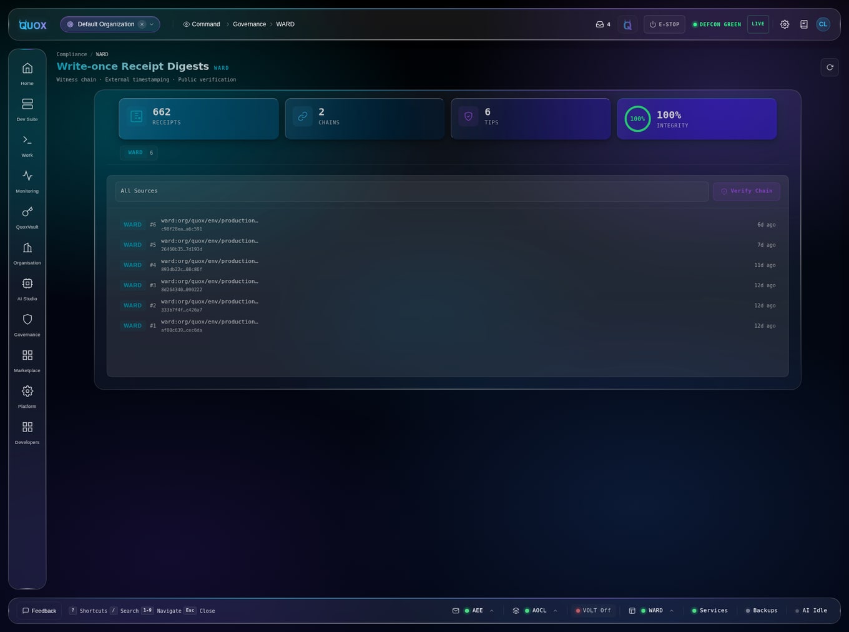Open the docs icon in top bar
Viewport: 849px width, 632px height.
[804, 24]
